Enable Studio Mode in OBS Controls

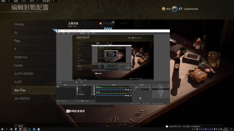point(161,93)
